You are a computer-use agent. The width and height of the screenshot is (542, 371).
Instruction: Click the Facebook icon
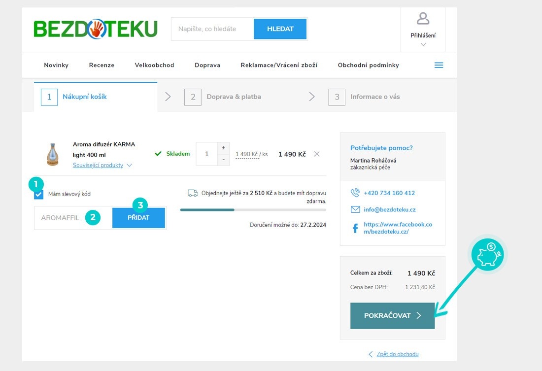[355, 228]
